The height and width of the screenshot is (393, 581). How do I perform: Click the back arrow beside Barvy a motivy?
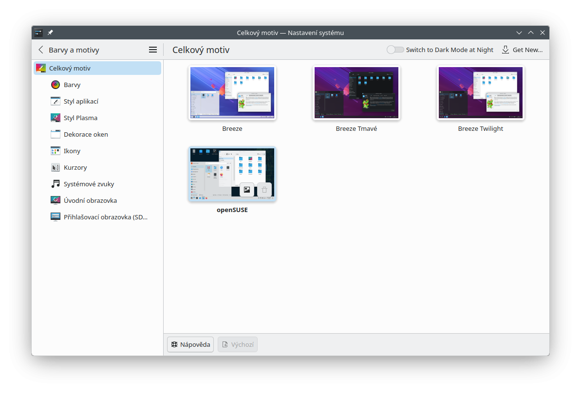41,50
